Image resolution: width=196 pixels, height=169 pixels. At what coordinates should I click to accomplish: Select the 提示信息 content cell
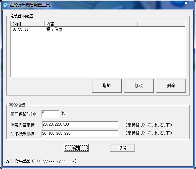(x=55, y=29)
